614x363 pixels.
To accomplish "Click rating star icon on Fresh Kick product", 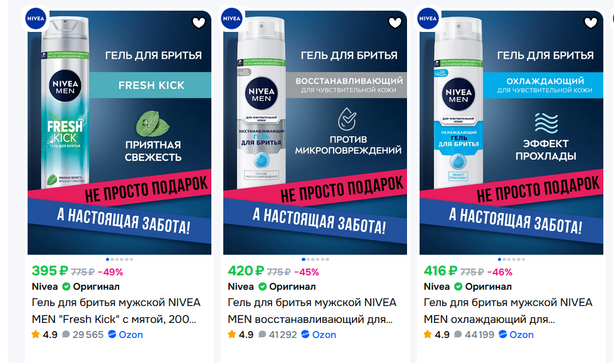I will coord(36,334).
